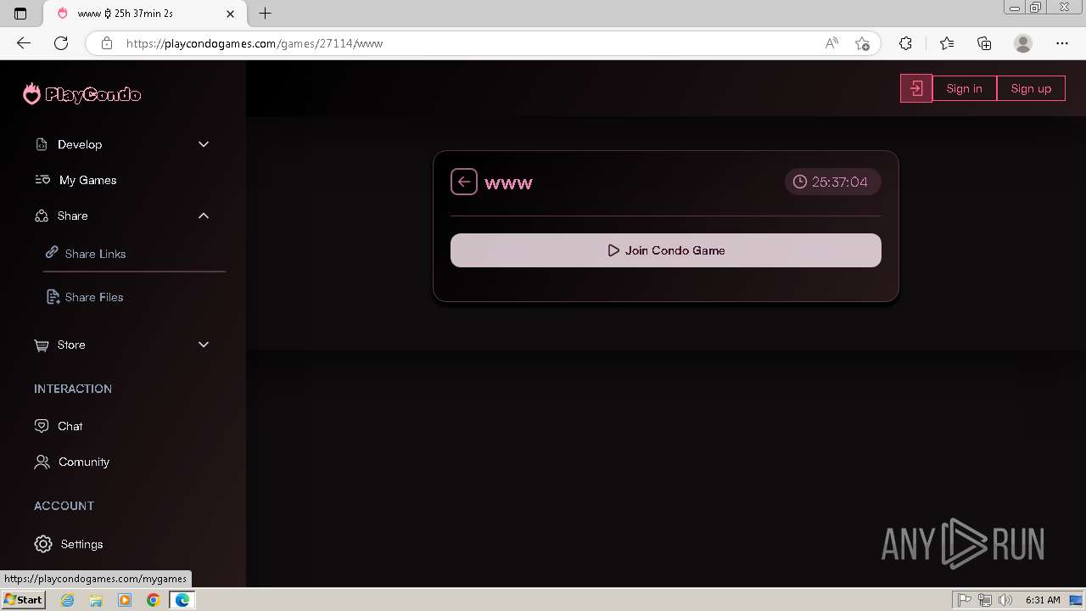Open Chat in the sidebar
Image resolution: width=1086 pixels, height=611 pixels.
[70, 426]
